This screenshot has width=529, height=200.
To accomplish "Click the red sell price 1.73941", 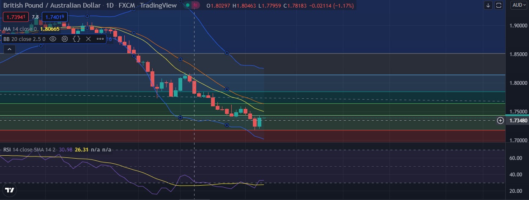I will (16, 17).
